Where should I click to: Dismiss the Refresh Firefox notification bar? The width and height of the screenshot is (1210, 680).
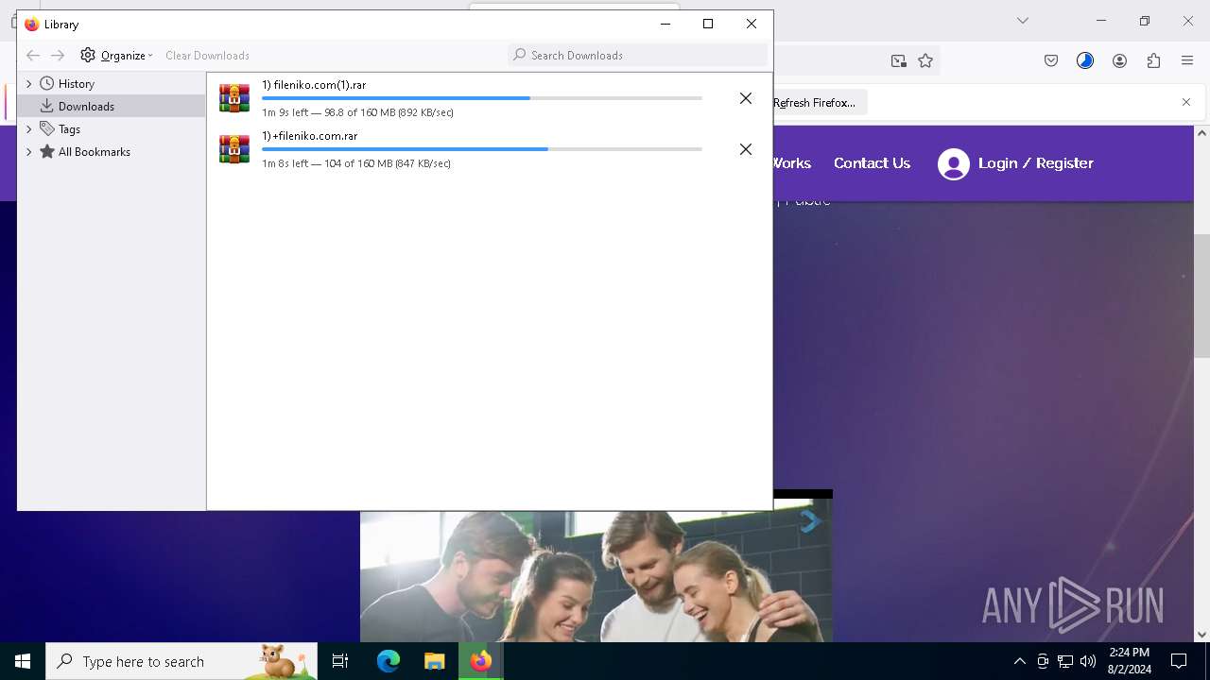tap(1186, 102)
